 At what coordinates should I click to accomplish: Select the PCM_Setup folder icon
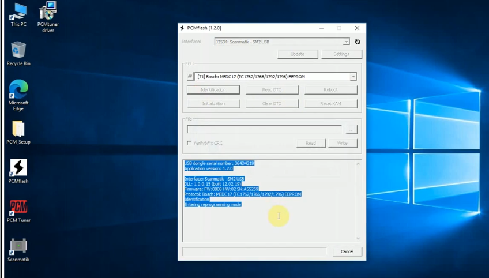point(18,132)
